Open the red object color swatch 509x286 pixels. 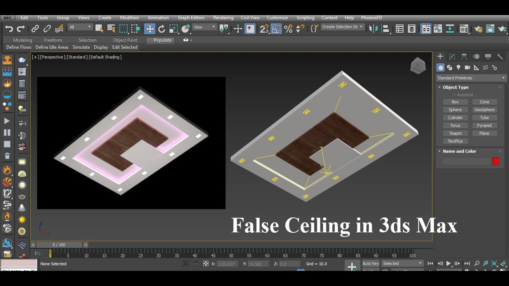[x=495, y=161]
